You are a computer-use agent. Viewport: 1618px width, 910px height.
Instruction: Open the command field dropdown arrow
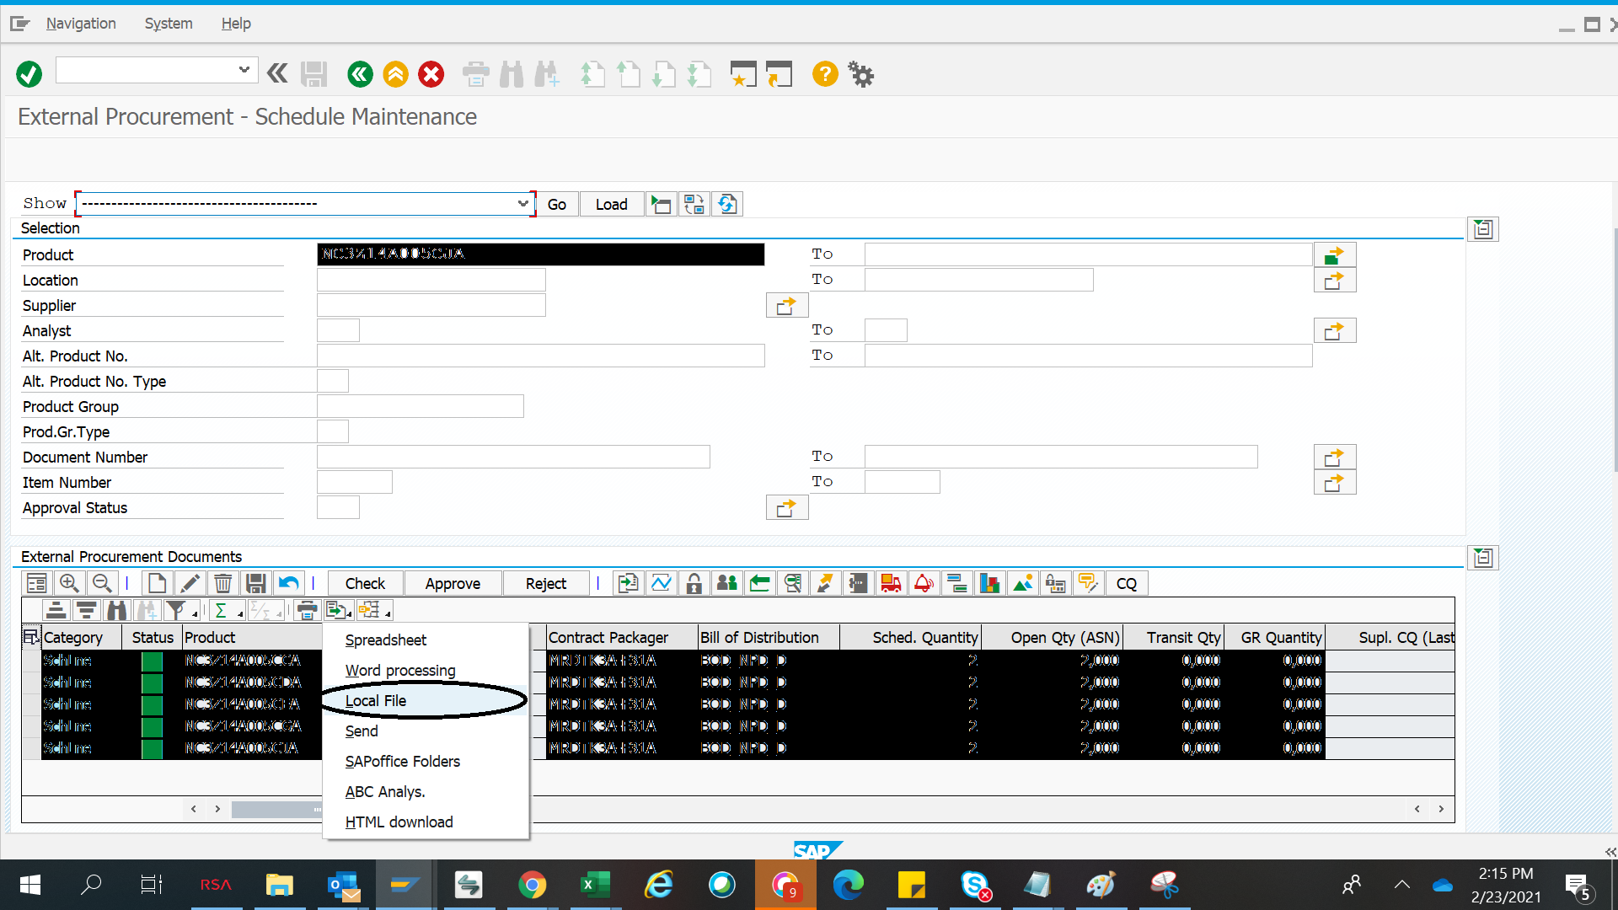click(244, 70)
